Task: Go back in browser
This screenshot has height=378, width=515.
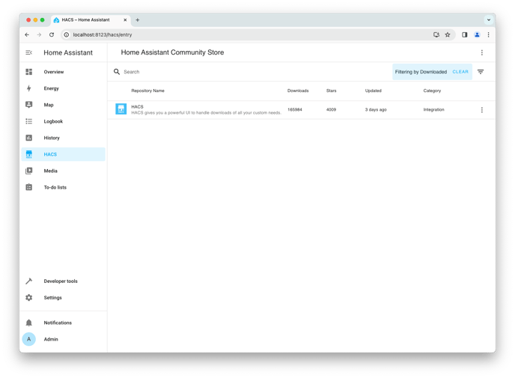Action: click(x=27, y=34)
